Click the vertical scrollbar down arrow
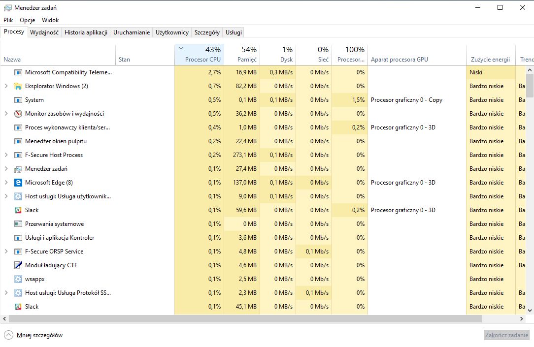The image size is (534, 347). click(x=530, y=310)
